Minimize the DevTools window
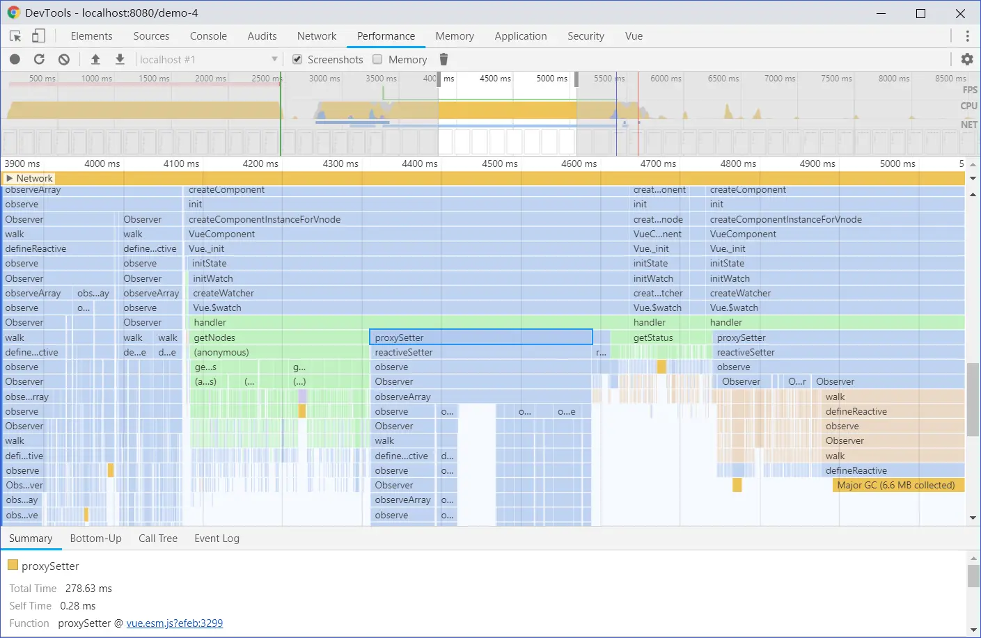 pos(881,13)
